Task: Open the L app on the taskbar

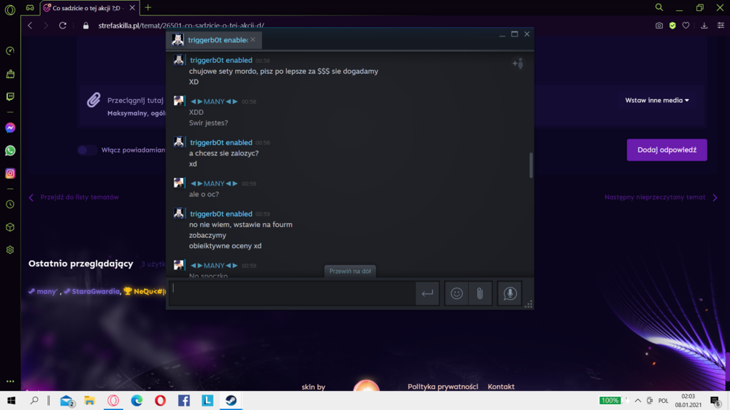Action: click(x=207, y=401)
